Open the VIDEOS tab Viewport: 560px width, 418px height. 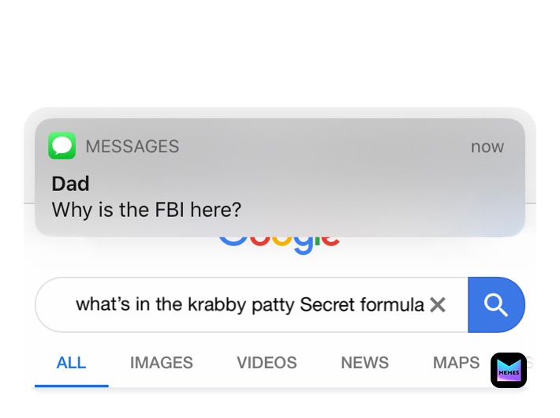(x=267, y=363)
